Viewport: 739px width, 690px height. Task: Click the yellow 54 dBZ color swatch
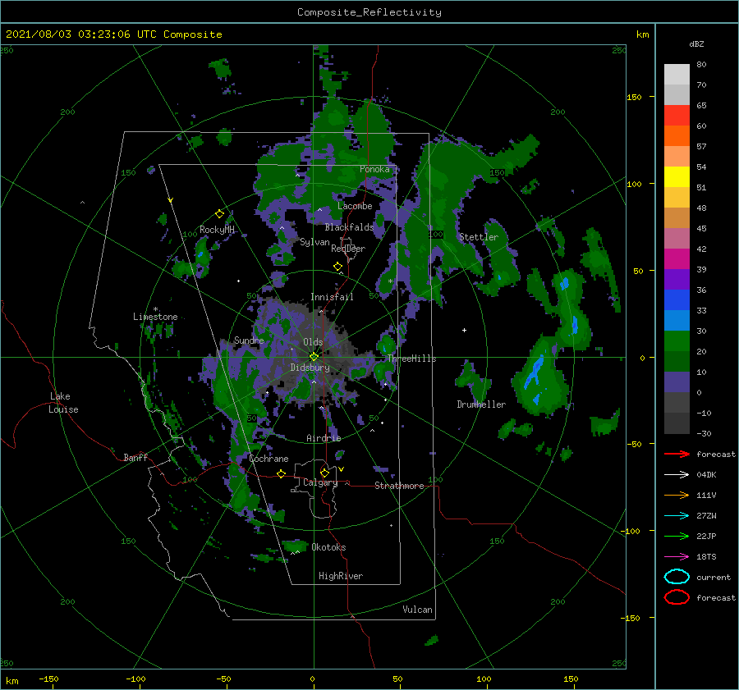[677, 176]
